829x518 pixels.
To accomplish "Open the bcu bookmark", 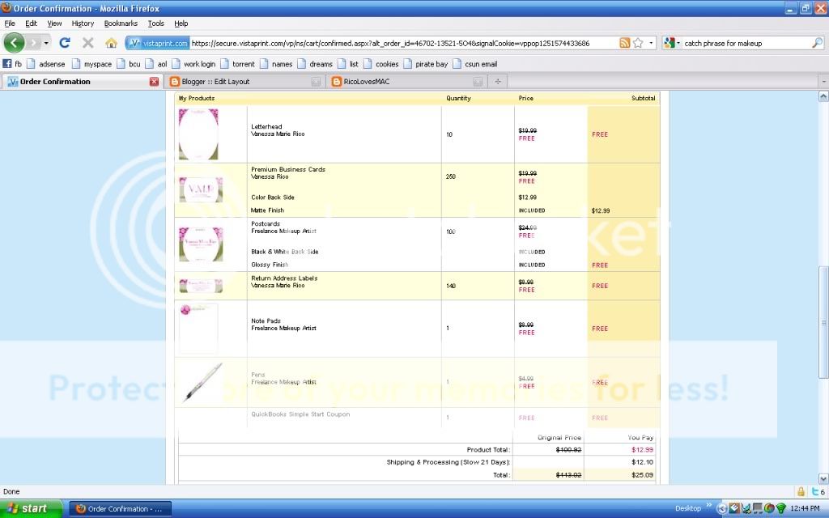I will click(x=129, y=64).
